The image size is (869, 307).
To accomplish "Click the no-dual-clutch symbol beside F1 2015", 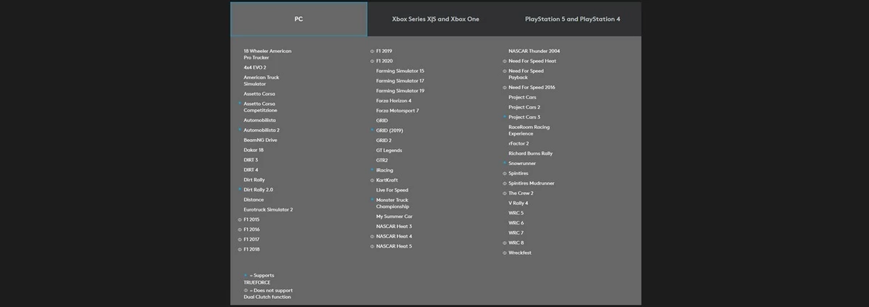I will (x=240, y=219).
